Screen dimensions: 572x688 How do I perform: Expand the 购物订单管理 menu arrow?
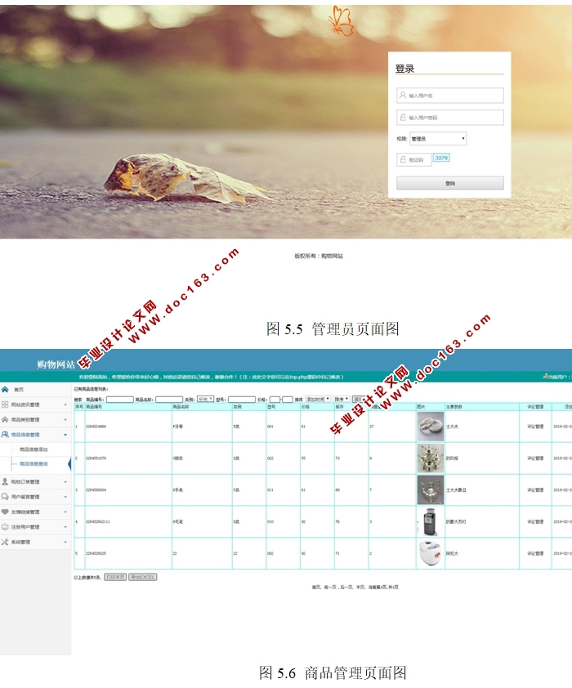[65, 482]
